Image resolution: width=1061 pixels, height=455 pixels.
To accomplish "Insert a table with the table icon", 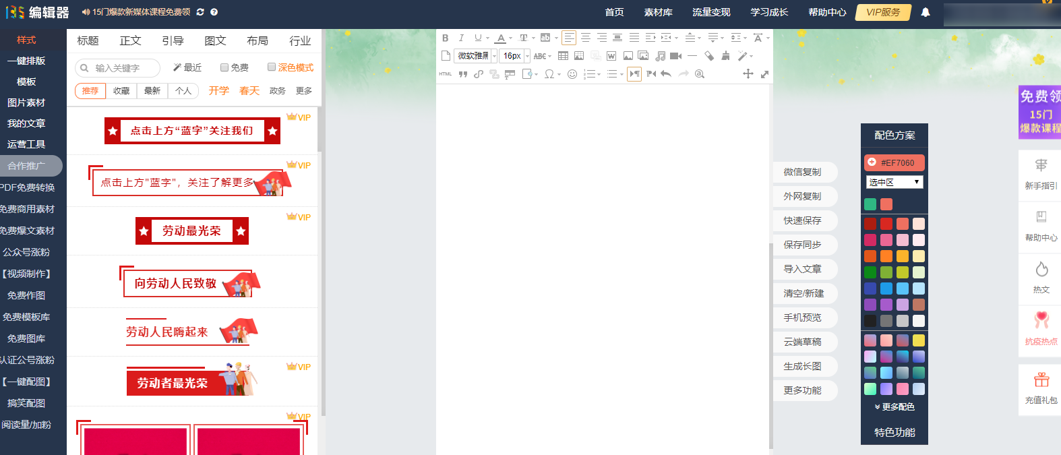I will [x=563, y=56].
